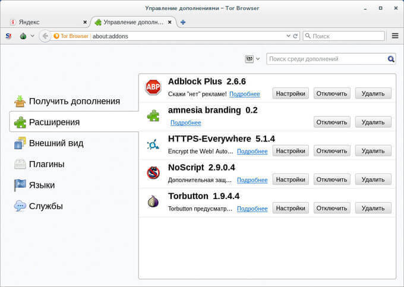Open Adblock Plus Настройки
Image resolution: width=404 pixels, height=287 pixels.
coord(291,93)
